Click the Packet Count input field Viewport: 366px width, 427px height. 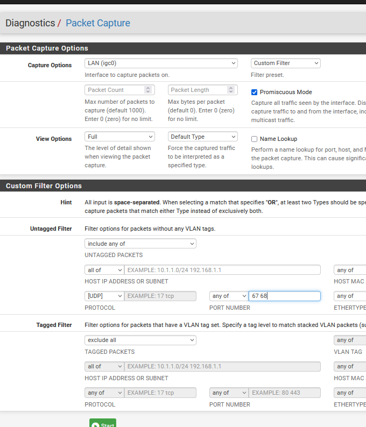(x=114, y=90)
